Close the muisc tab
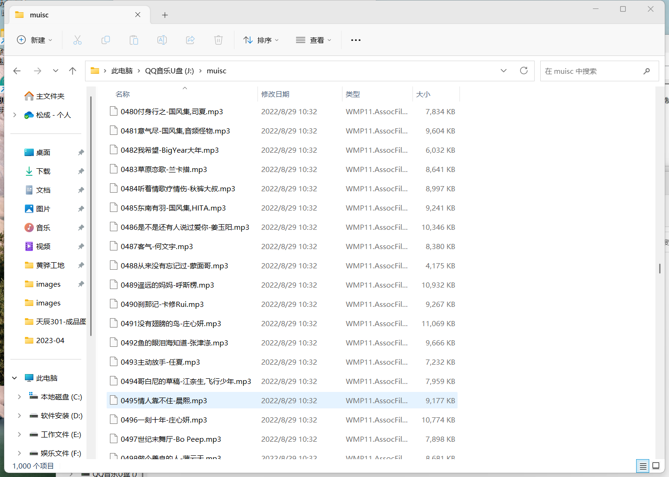 point(138,15)
